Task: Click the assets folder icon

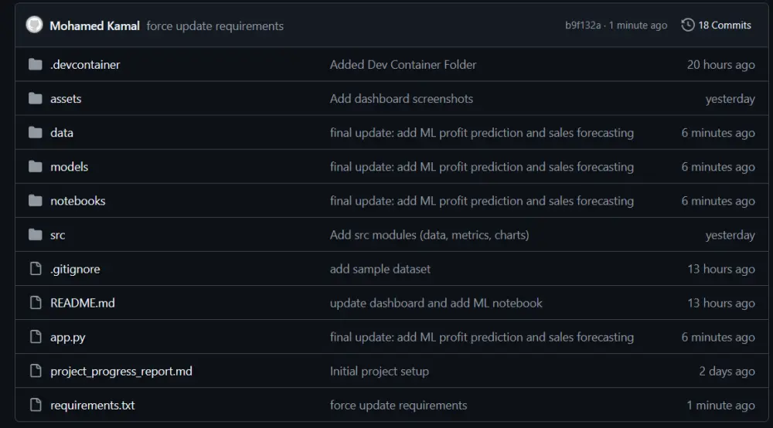Action: point(35,99)
